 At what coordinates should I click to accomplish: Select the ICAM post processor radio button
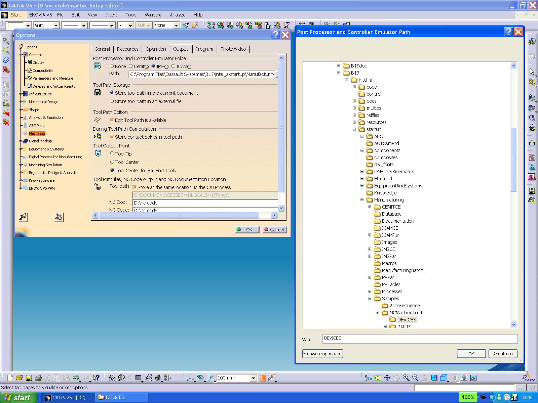[x=174, y=66]
